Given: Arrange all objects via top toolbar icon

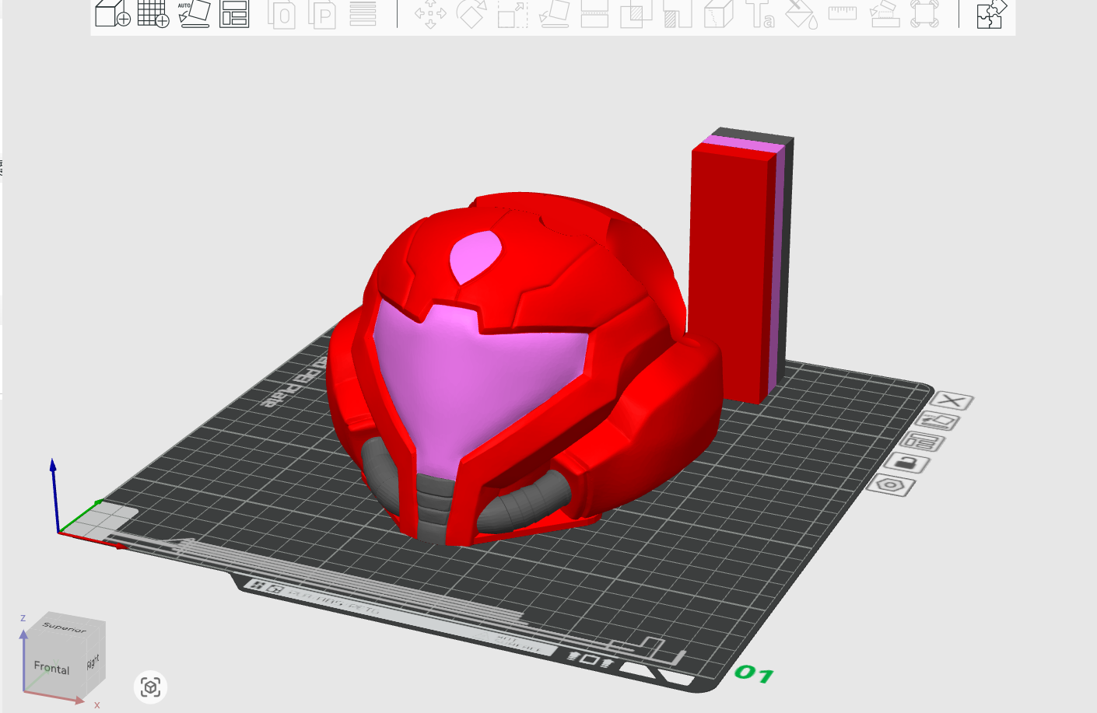Looking at the screenshot, I should 234,12.
